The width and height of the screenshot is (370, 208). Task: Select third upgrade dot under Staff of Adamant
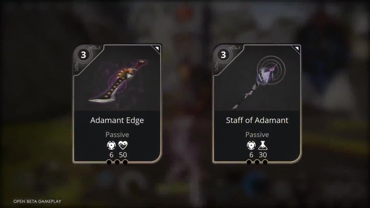pyautogui.click(x=265, y=162)
